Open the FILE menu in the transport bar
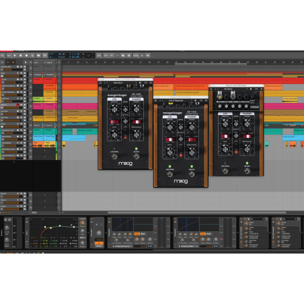This screenshot has width=304, height=304. coord(3,55)
